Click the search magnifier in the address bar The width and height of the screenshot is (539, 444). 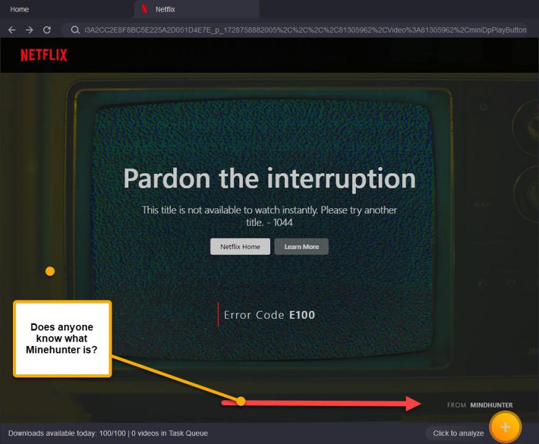point(75,30)
